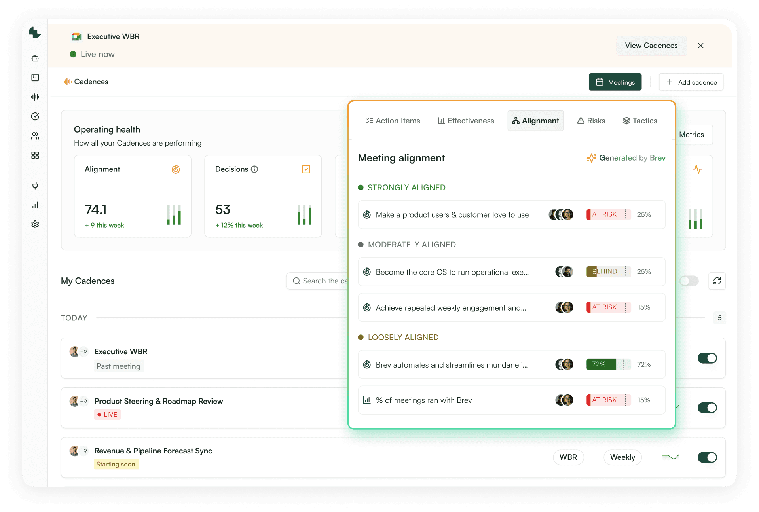The image size is (759, 512).
Task: Open the Decisions 53 health card
Action: click(x=263, y=196)
